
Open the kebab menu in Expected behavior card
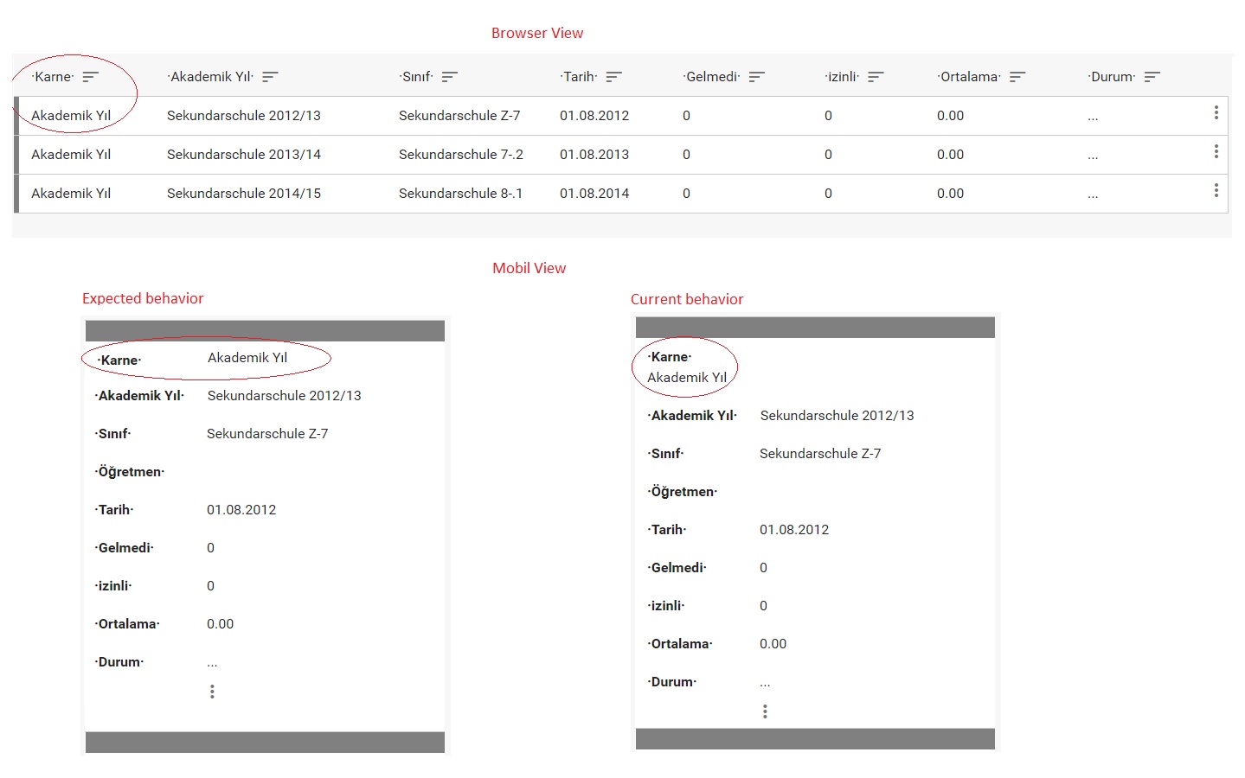coord(212,691)
